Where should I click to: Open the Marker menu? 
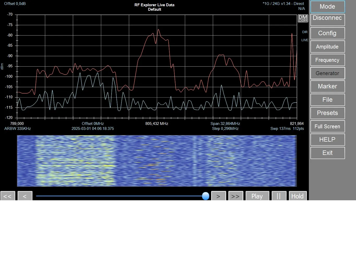click(328, 86)
